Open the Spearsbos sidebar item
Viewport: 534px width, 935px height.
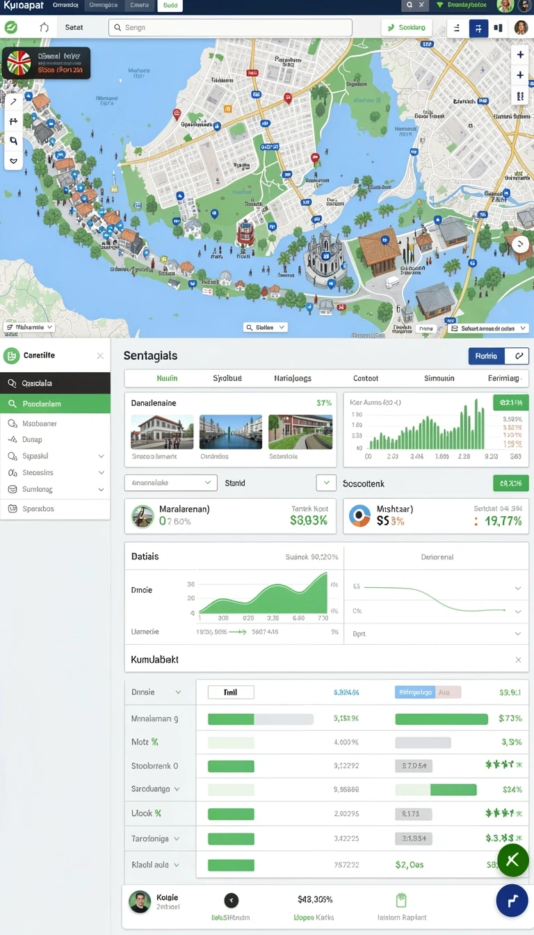pyautogui.click(x=55, y=509)
